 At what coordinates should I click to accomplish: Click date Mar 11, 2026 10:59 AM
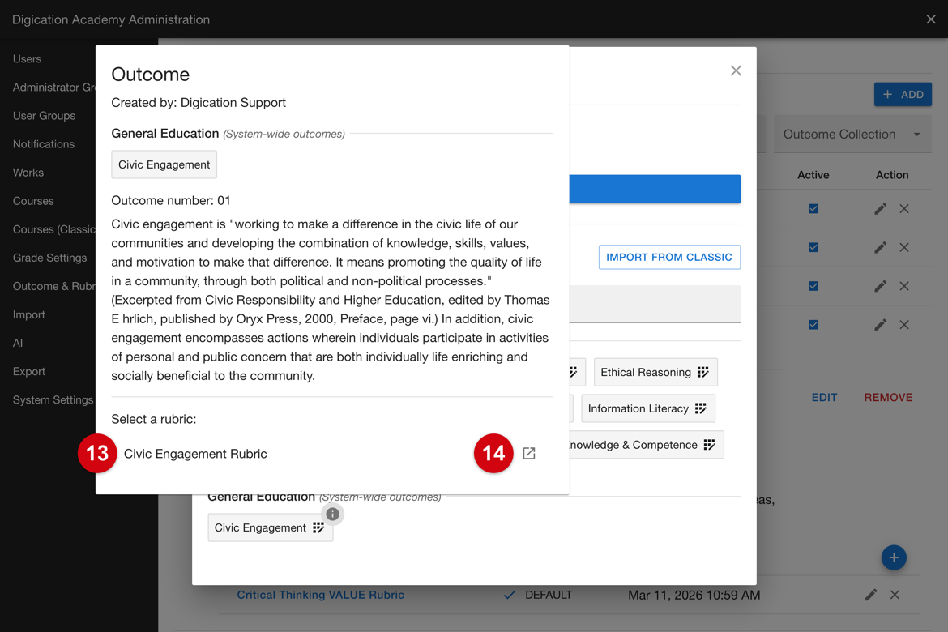click(694, 595)
